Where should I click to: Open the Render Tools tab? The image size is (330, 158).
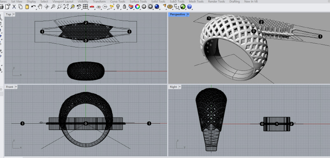[217, 2]
